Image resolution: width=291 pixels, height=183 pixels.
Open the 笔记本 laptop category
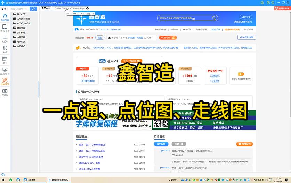pos(5,38)
